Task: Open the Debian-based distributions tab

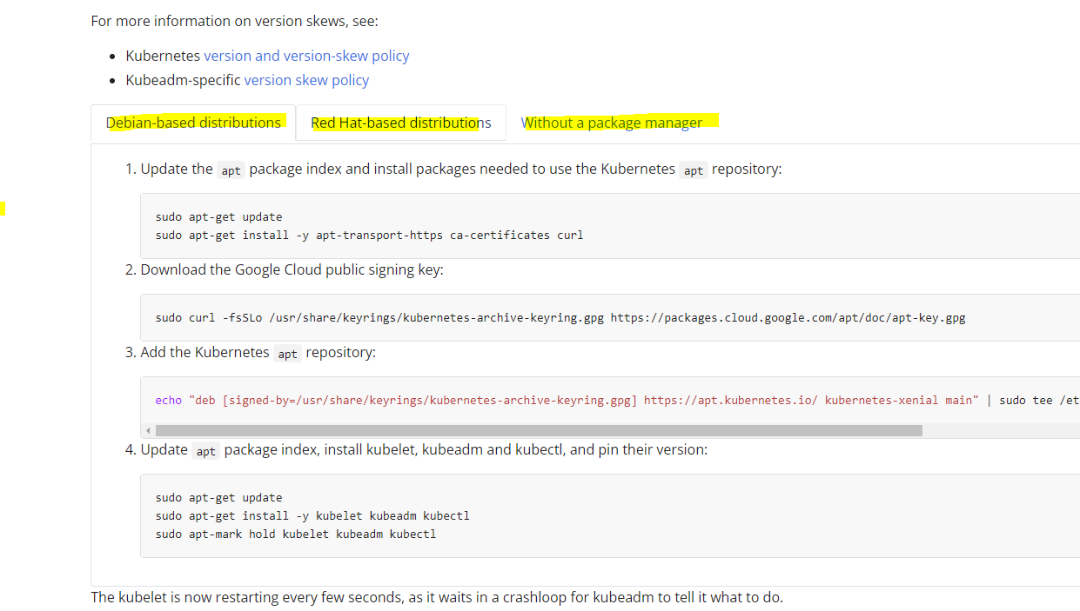Action: click(x=193, y=123)
